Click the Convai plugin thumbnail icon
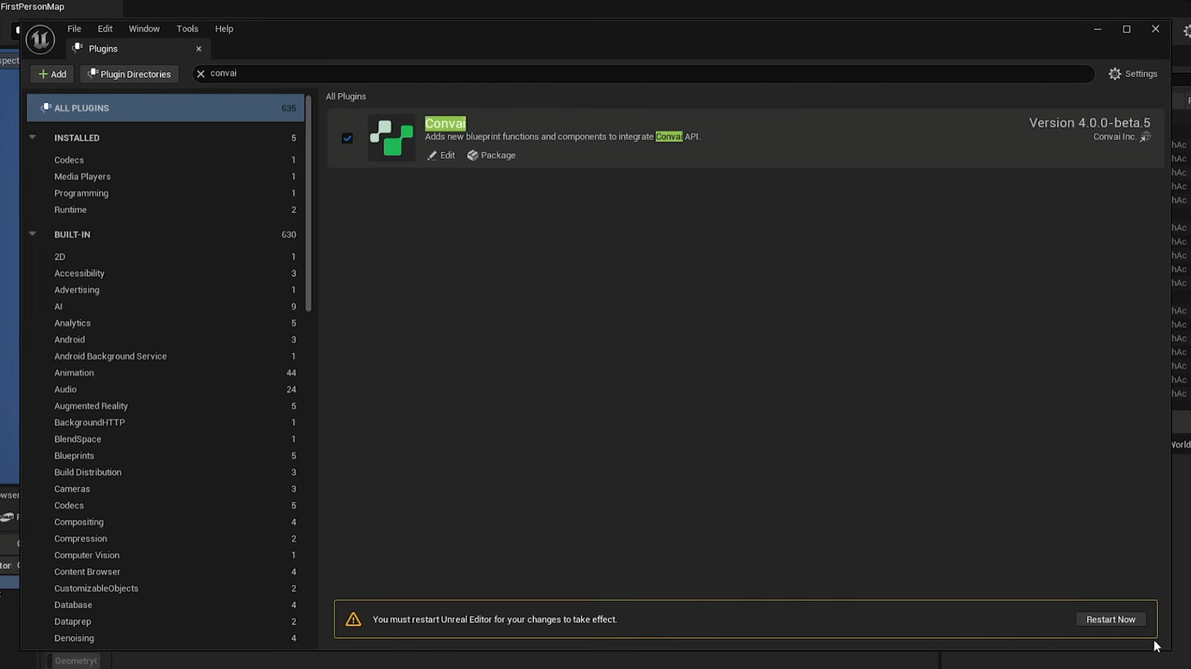This screenshot has width=1191, height=669. click(391, 138)
